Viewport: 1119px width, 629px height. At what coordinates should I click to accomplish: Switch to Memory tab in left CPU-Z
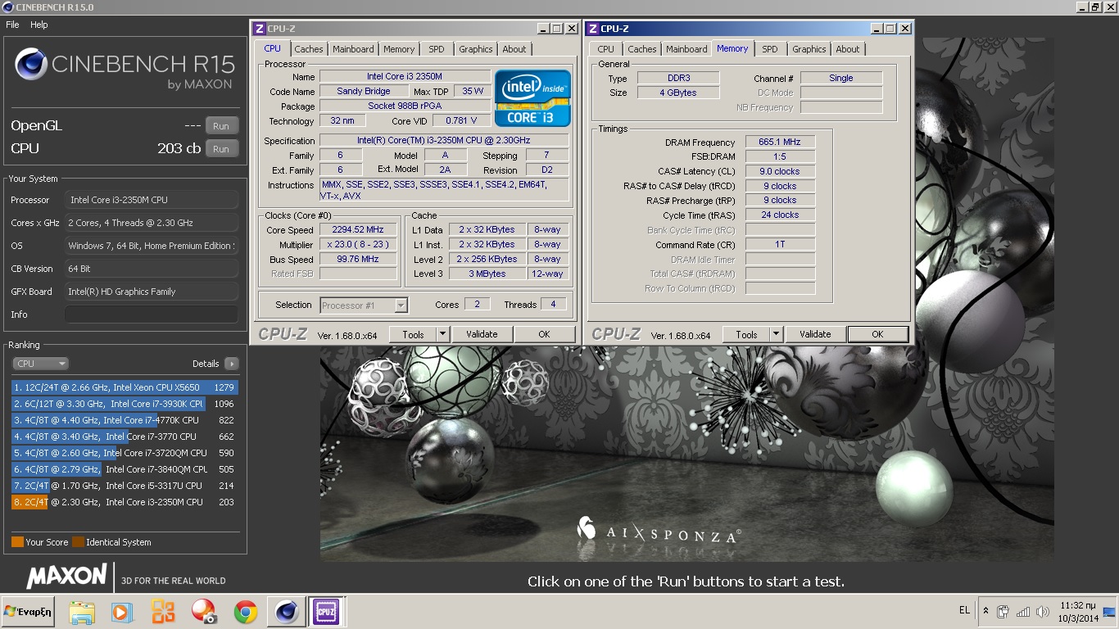399,49
